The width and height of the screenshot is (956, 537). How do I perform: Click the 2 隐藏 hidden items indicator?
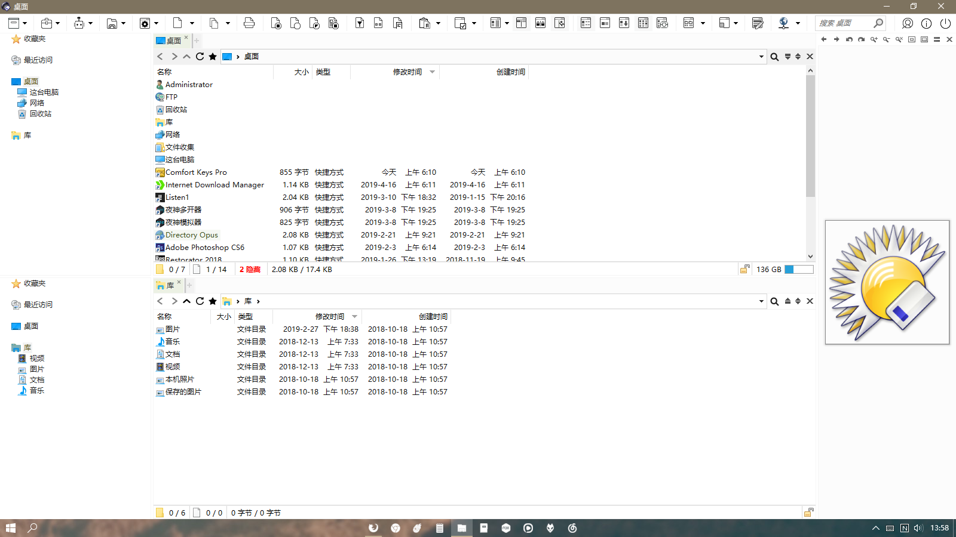coord(250,270)
